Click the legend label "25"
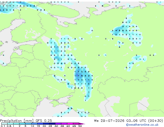This screenshot has width=164, height=127. [50, 126]
